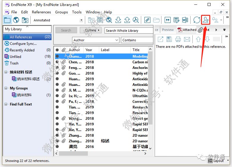Click Configure Sync link
This screenshot has width=232, height=167.
(23, 44)
